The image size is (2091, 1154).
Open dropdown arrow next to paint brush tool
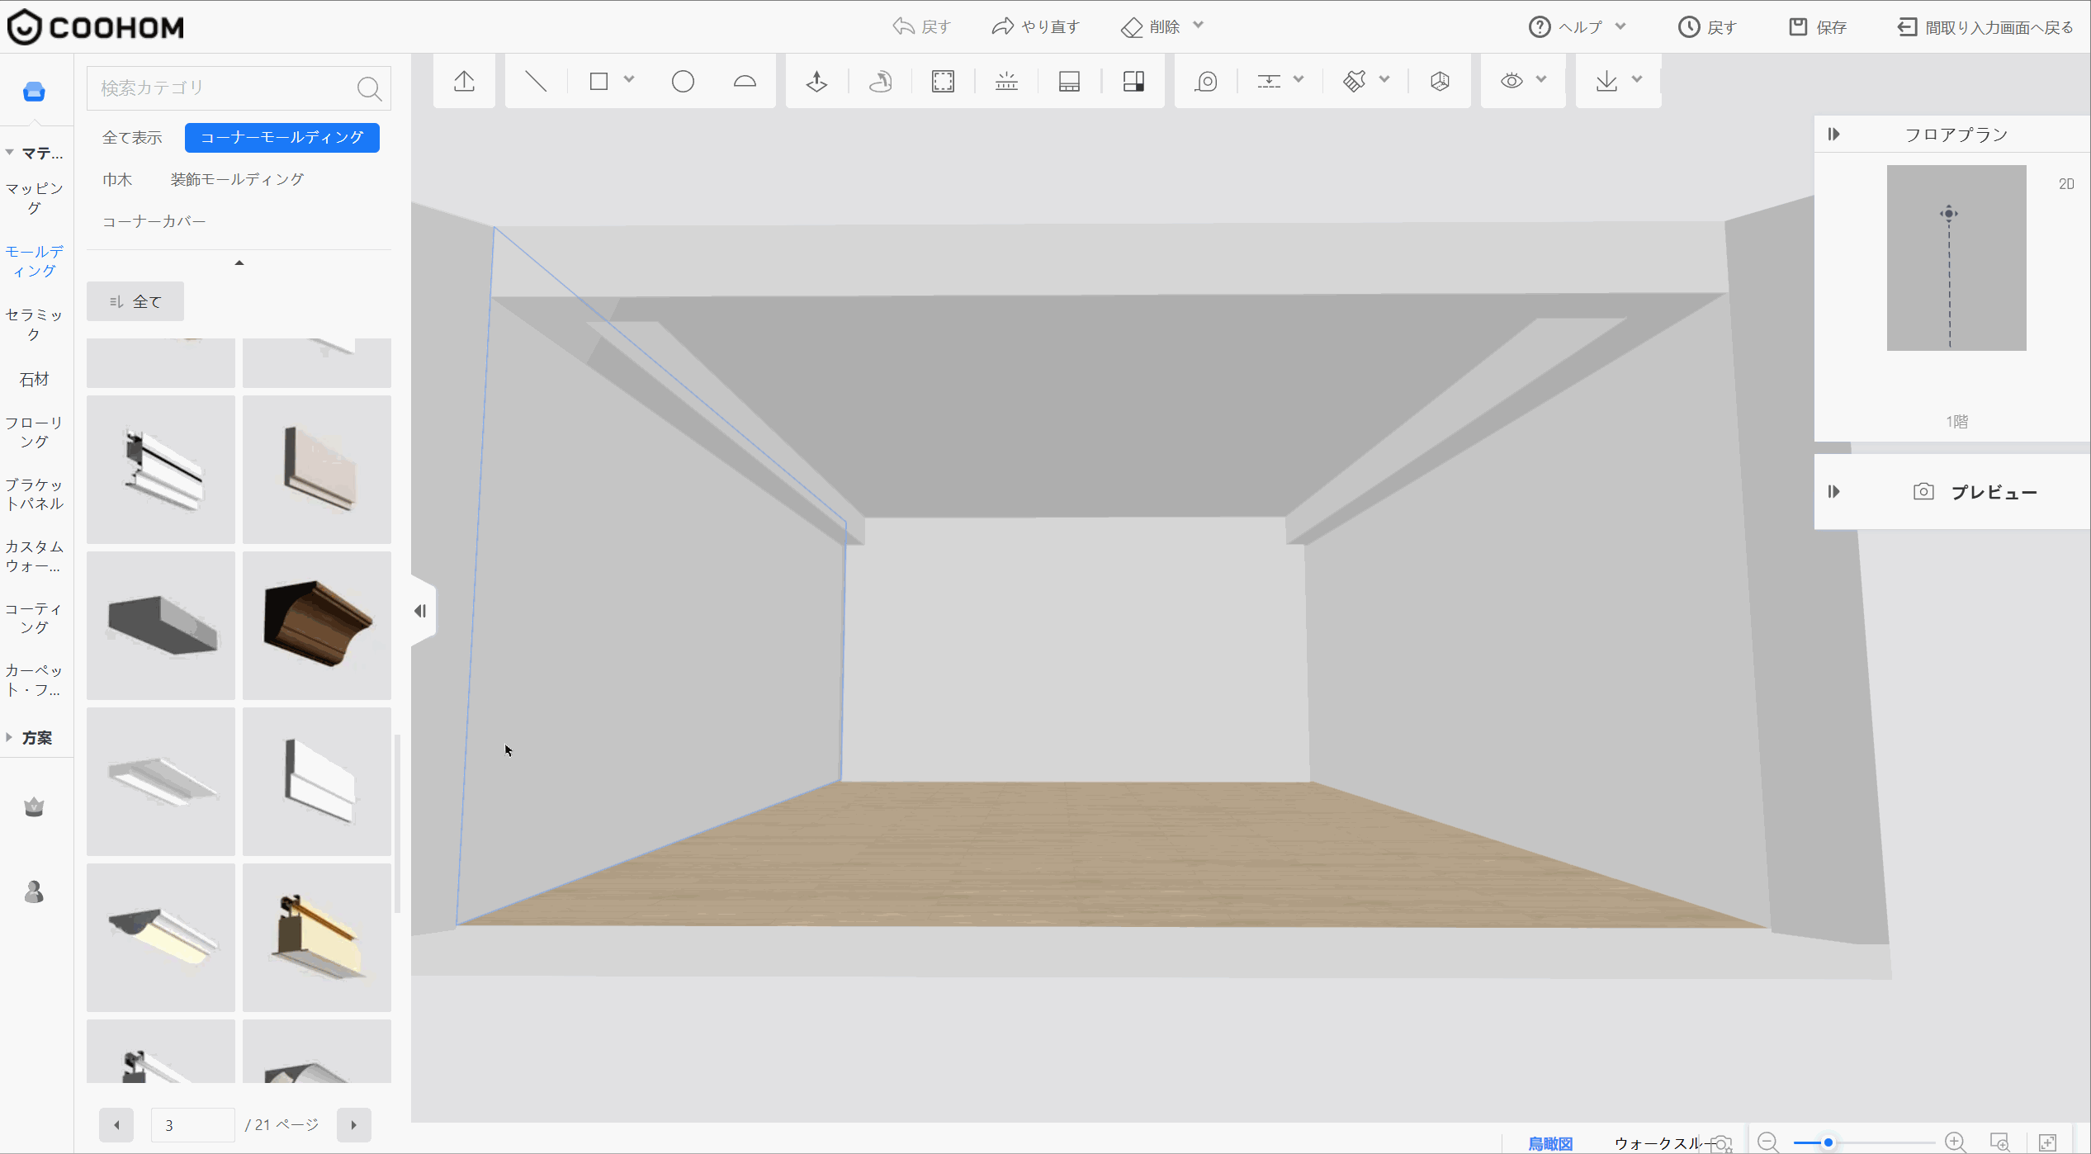(x=1384, y=79)
